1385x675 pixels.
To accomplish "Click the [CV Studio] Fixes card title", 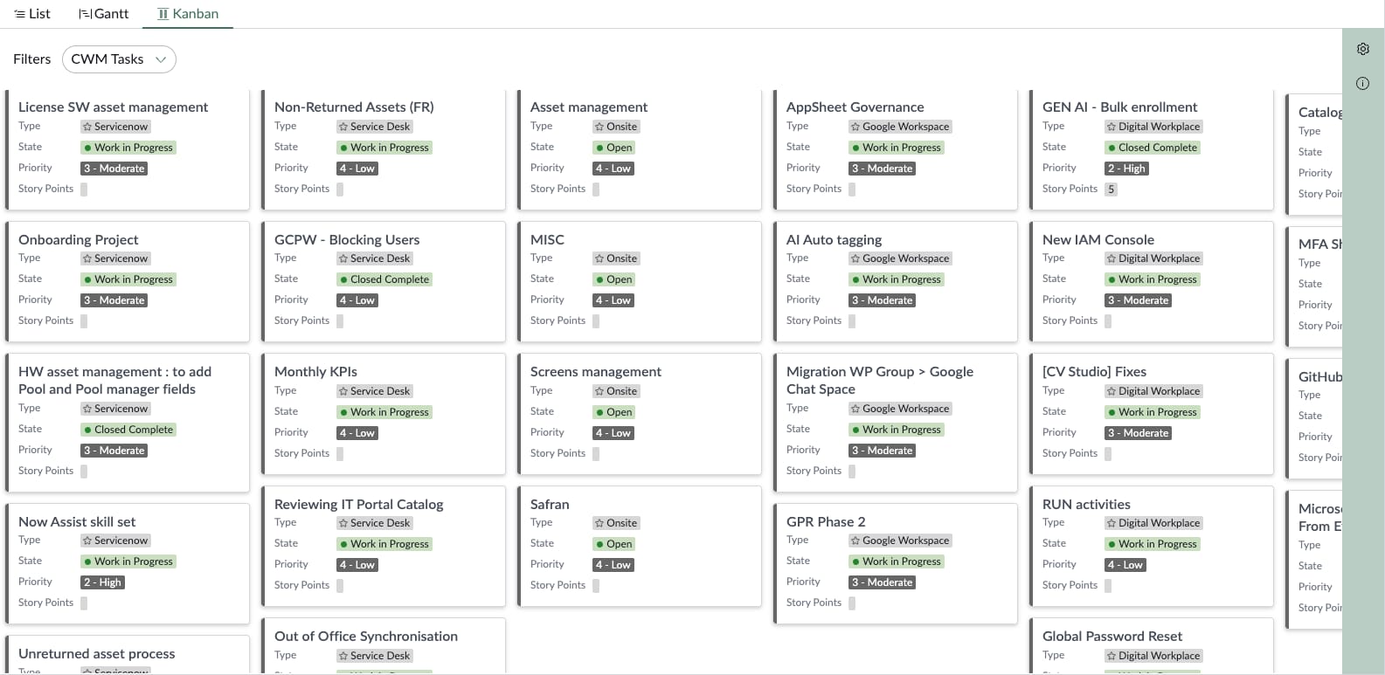I will click(x=1094, y=372).
